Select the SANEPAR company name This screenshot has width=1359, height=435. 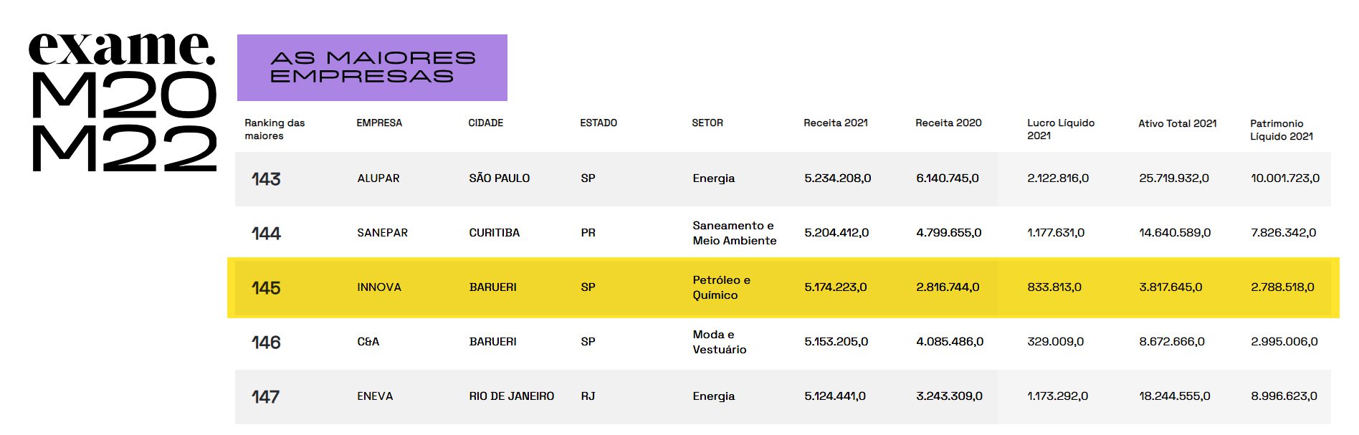(x=382, y=233)
